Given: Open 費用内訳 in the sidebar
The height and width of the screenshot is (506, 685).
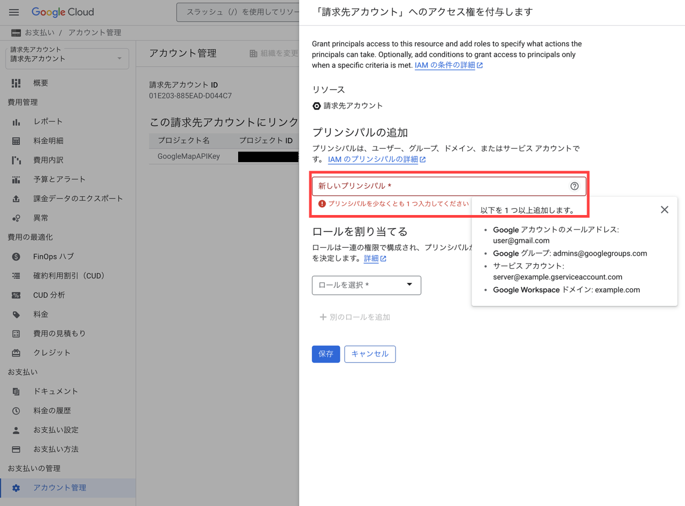Looking at the screenshot, I should click(68, 160).
